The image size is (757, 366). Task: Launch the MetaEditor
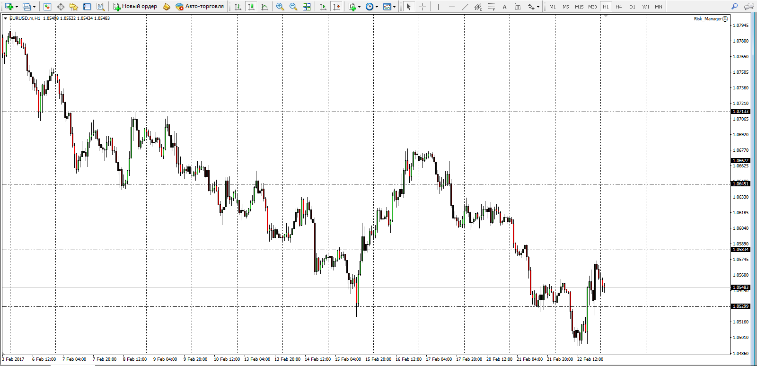point(166,7)
